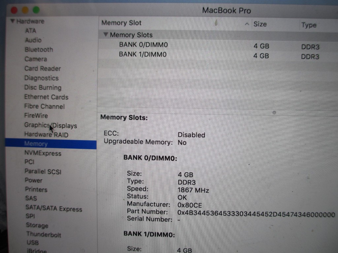Click the BANK 0/DIMM0: details heading

(x=150, y=158)
